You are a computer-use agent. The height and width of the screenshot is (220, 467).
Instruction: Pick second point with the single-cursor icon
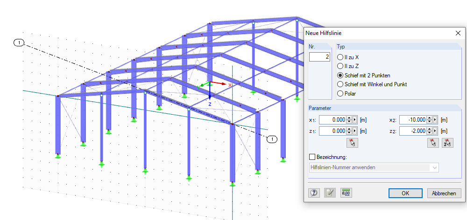pyautogui.click(x=433, y=143)
